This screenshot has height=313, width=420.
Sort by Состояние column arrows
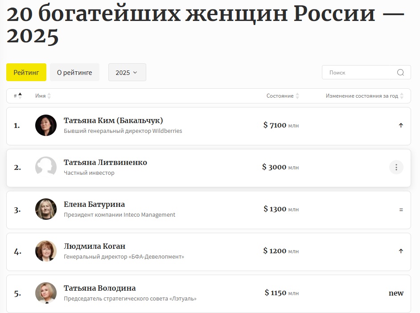pos(297,96)
